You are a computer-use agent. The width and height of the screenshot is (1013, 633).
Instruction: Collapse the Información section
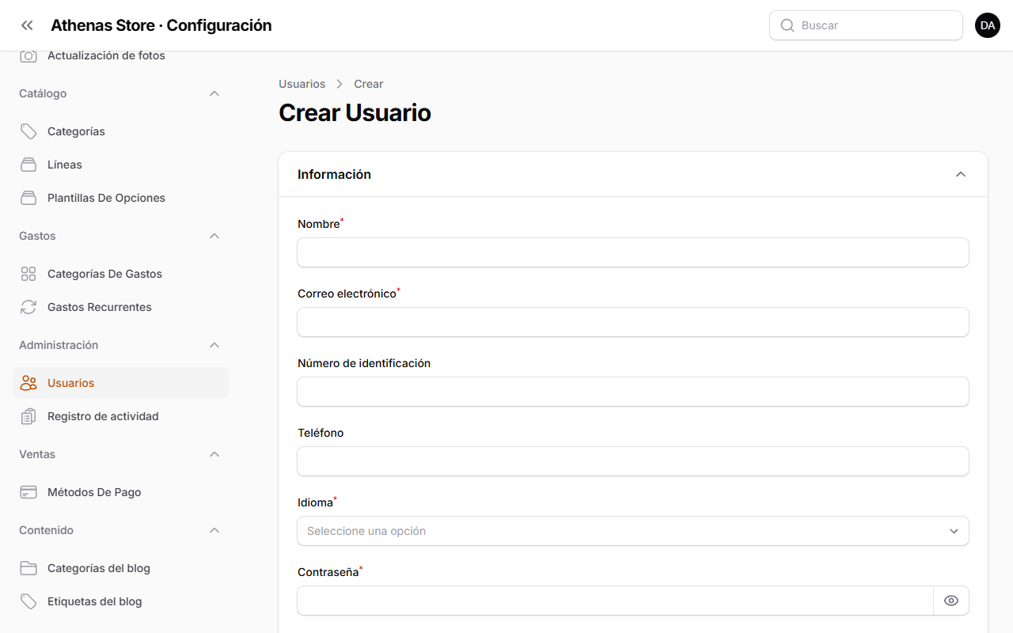point(961,174)
